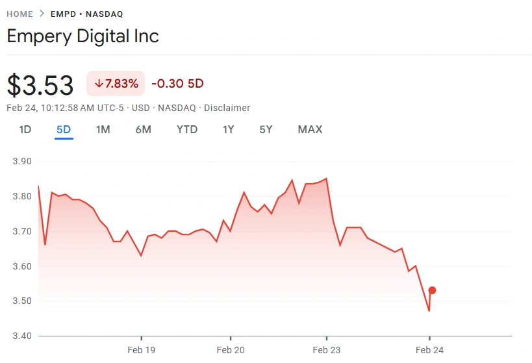Image resolution: width=532 pixels, height=363 pixels.
Task: Click the red down arrow in percentage badge
Action: [99, 84]
